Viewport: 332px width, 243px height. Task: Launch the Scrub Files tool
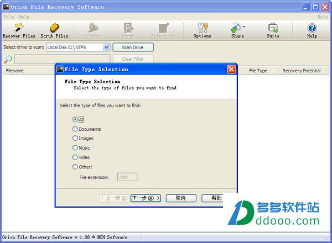pos(54,30)
